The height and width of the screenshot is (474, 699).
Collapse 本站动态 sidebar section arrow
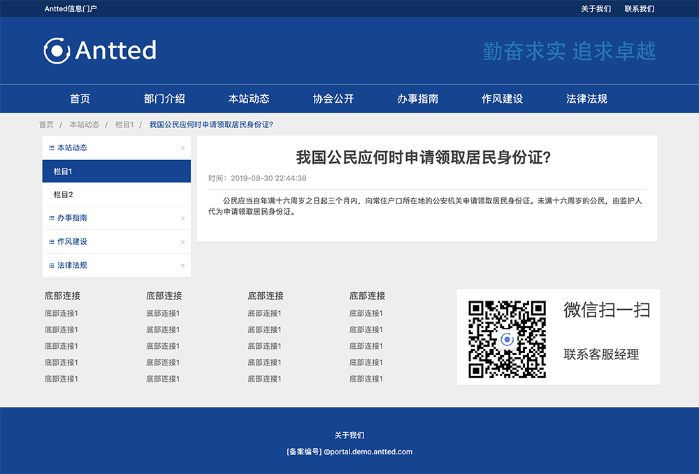click(x=182, y=148)
